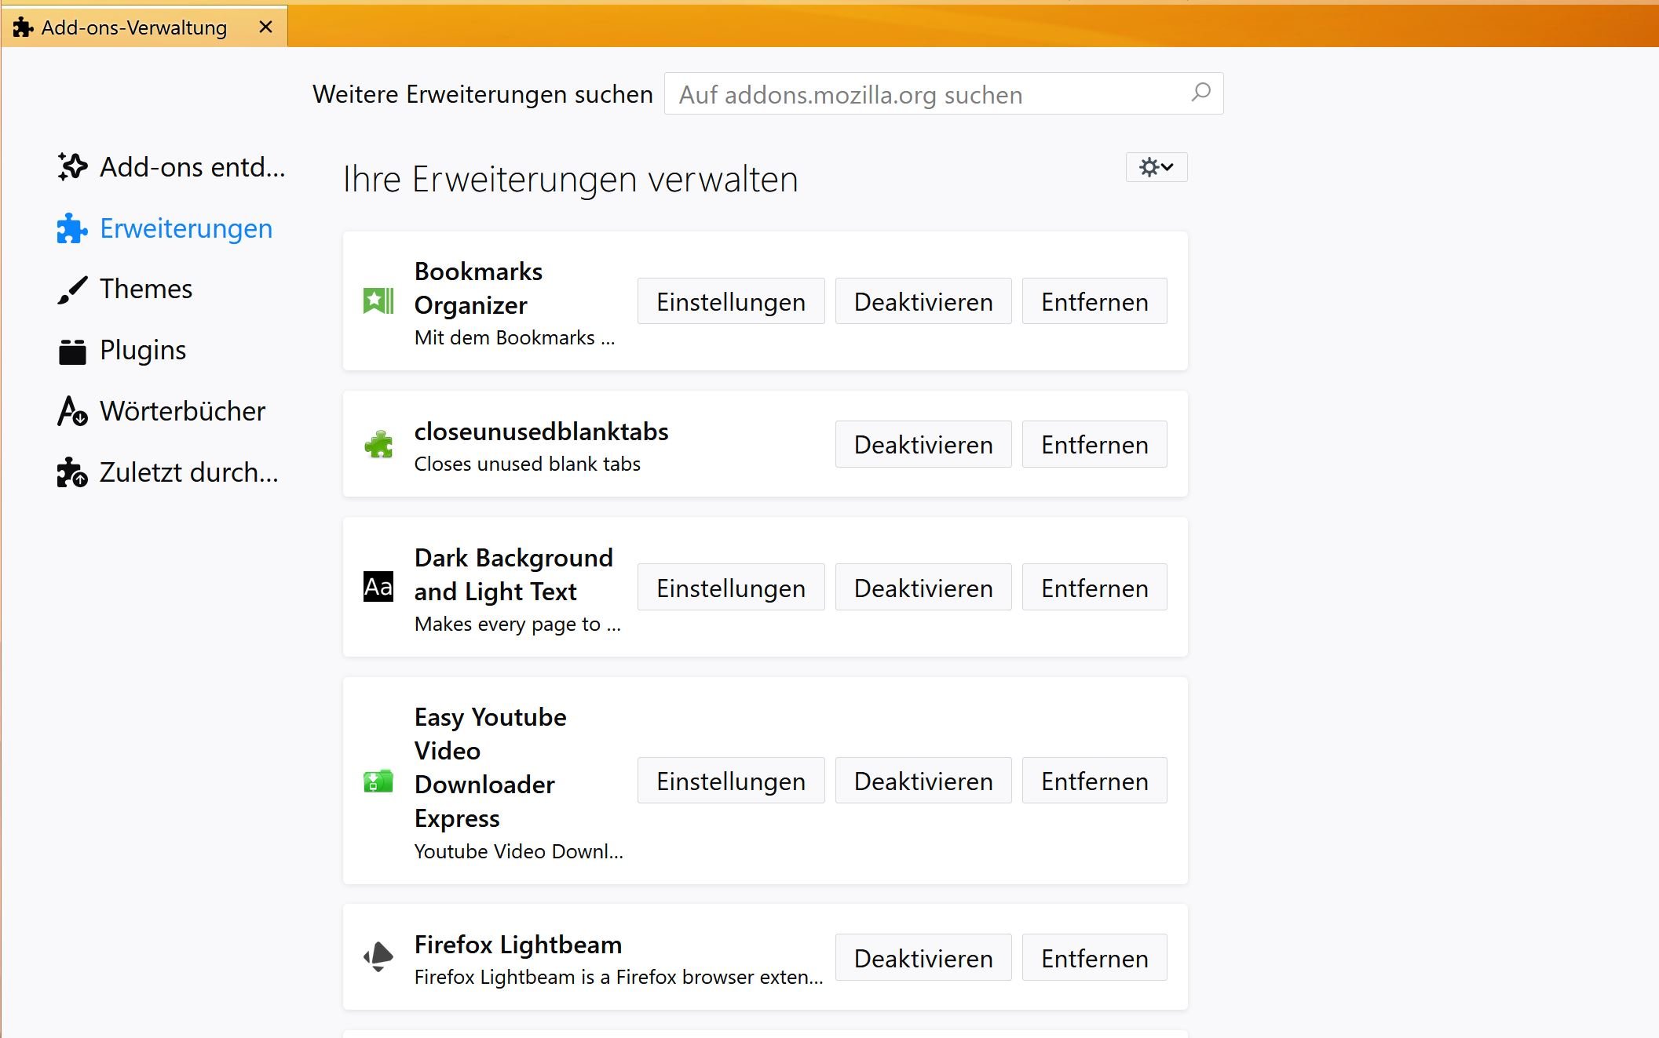
Task: Click Easy Youtube Video Downloader icon
Action: [378, 781]
